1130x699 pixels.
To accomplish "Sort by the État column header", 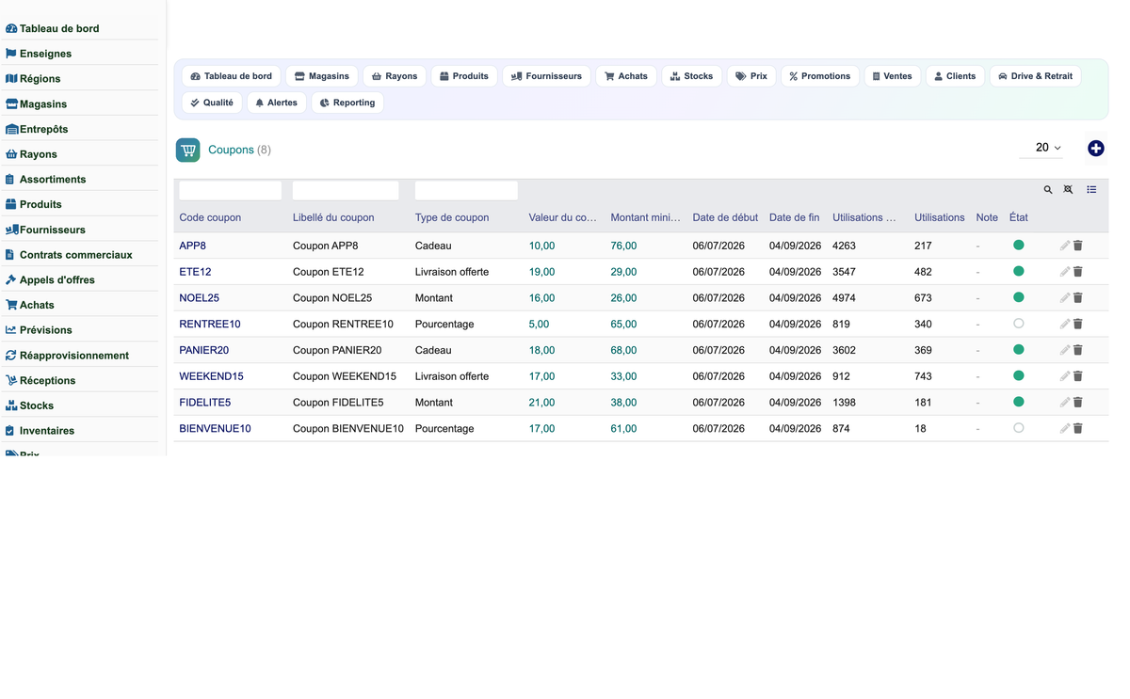I will click(x=1019, y=217).
